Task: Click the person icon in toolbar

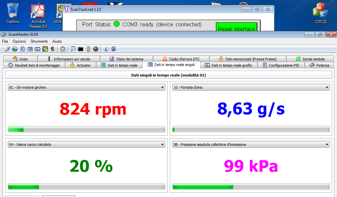Action: coord(52,49)
